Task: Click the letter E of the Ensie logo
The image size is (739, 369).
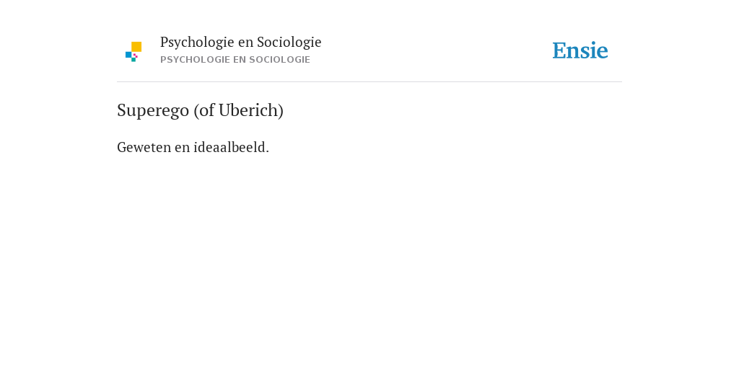Action: [x=559, y=50]
